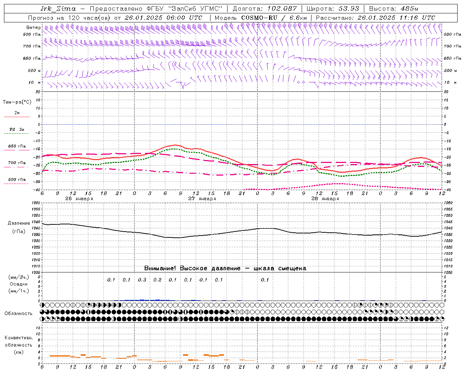Select the text 'Предоставлено ФГБУ "ЗапСиб УГМС"'
Viewport: 463px width, 370px height.
(156, 9)
